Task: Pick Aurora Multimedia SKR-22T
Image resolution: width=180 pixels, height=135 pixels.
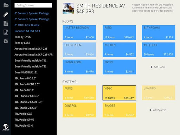Action: 31,49
